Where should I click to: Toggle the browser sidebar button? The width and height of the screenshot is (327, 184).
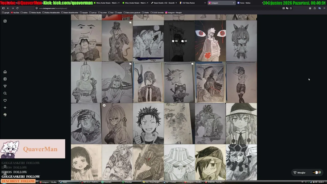click(3, 8)
